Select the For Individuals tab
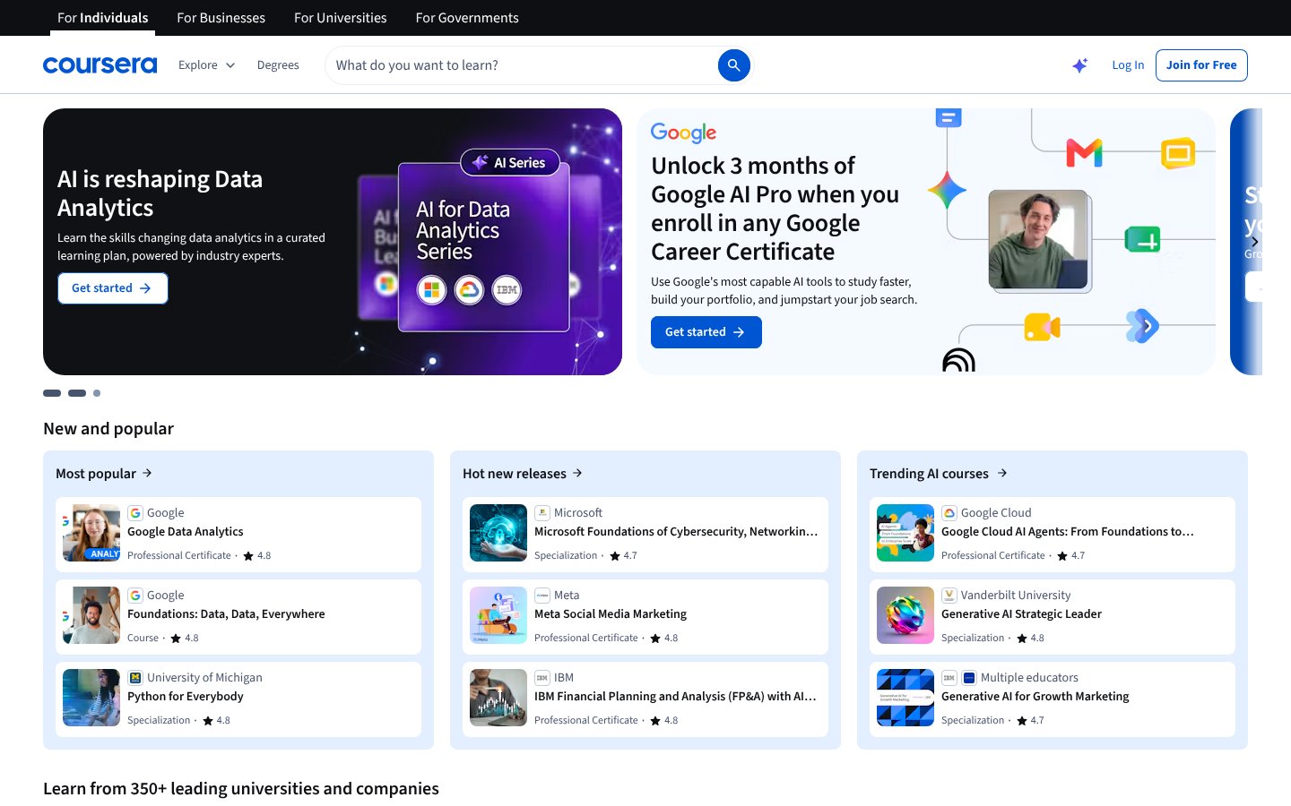Screen dimensions: 1291x806 click(x=102, y=18)
